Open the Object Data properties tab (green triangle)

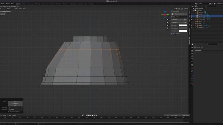[x=192, y=81]
